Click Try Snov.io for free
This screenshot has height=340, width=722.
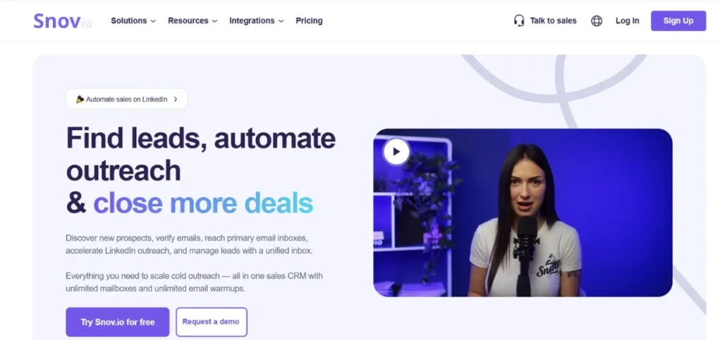[x=118, y=322]
